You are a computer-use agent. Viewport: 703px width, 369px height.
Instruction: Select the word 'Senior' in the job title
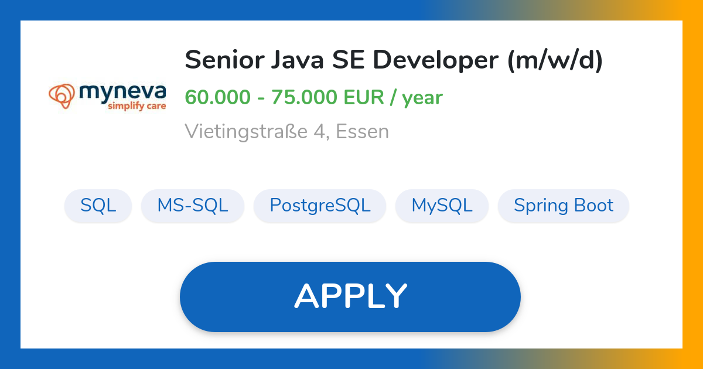(224, 59)
